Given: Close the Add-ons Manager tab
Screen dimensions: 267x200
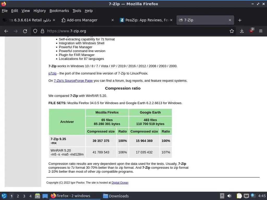Looking at the screenshot, I should pos(113,20).
